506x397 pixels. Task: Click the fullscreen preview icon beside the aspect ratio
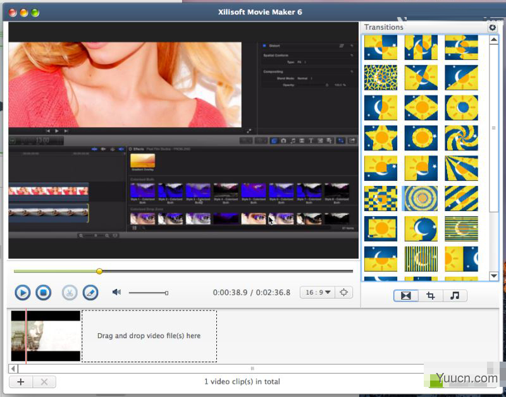(343, 292)
